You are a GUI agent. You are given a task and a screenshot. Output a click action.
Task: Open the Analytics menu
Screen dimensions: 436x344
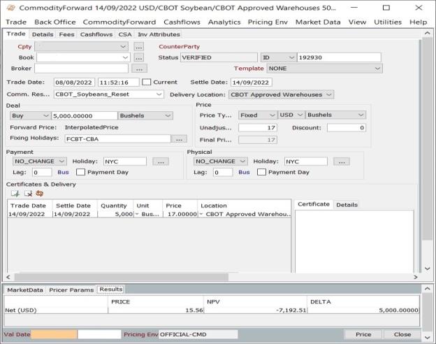pyautogui.click(x=224, y=22)
